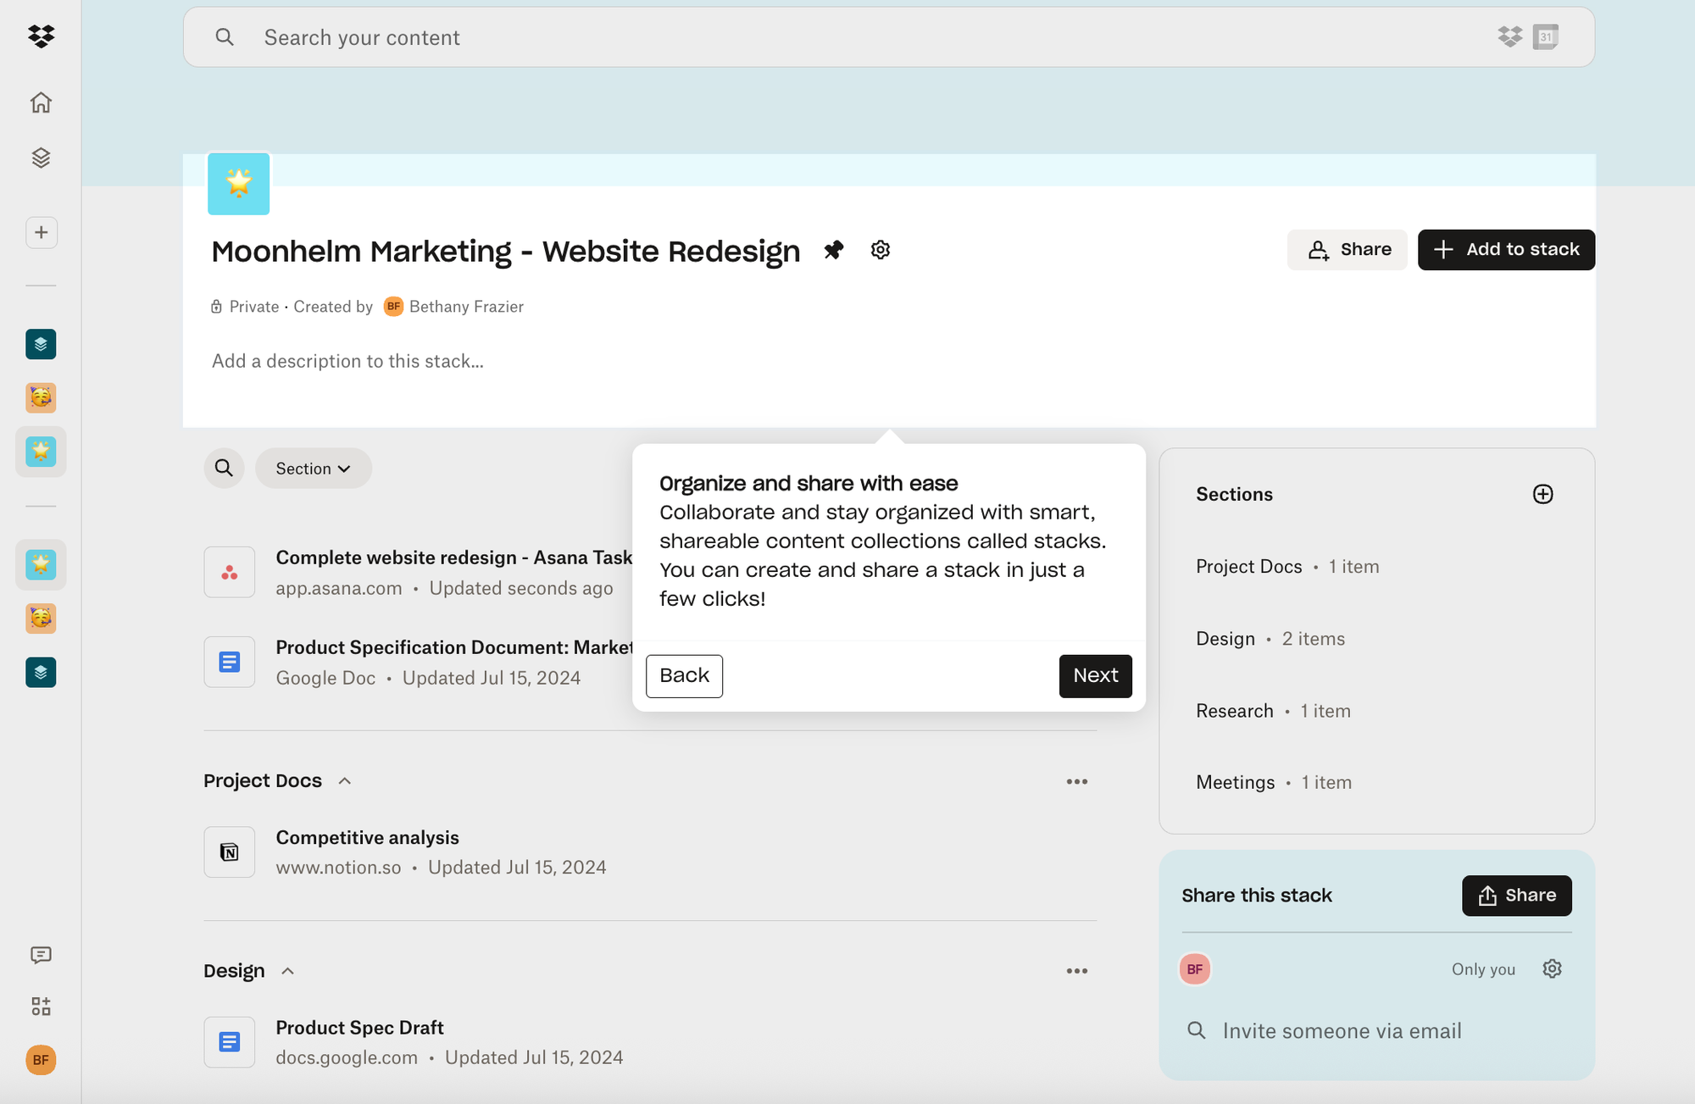The width and height of the screenshot is (1695, 1104).
Task: Toggle the pin icon beside stack title
Action: click(834, 250)
